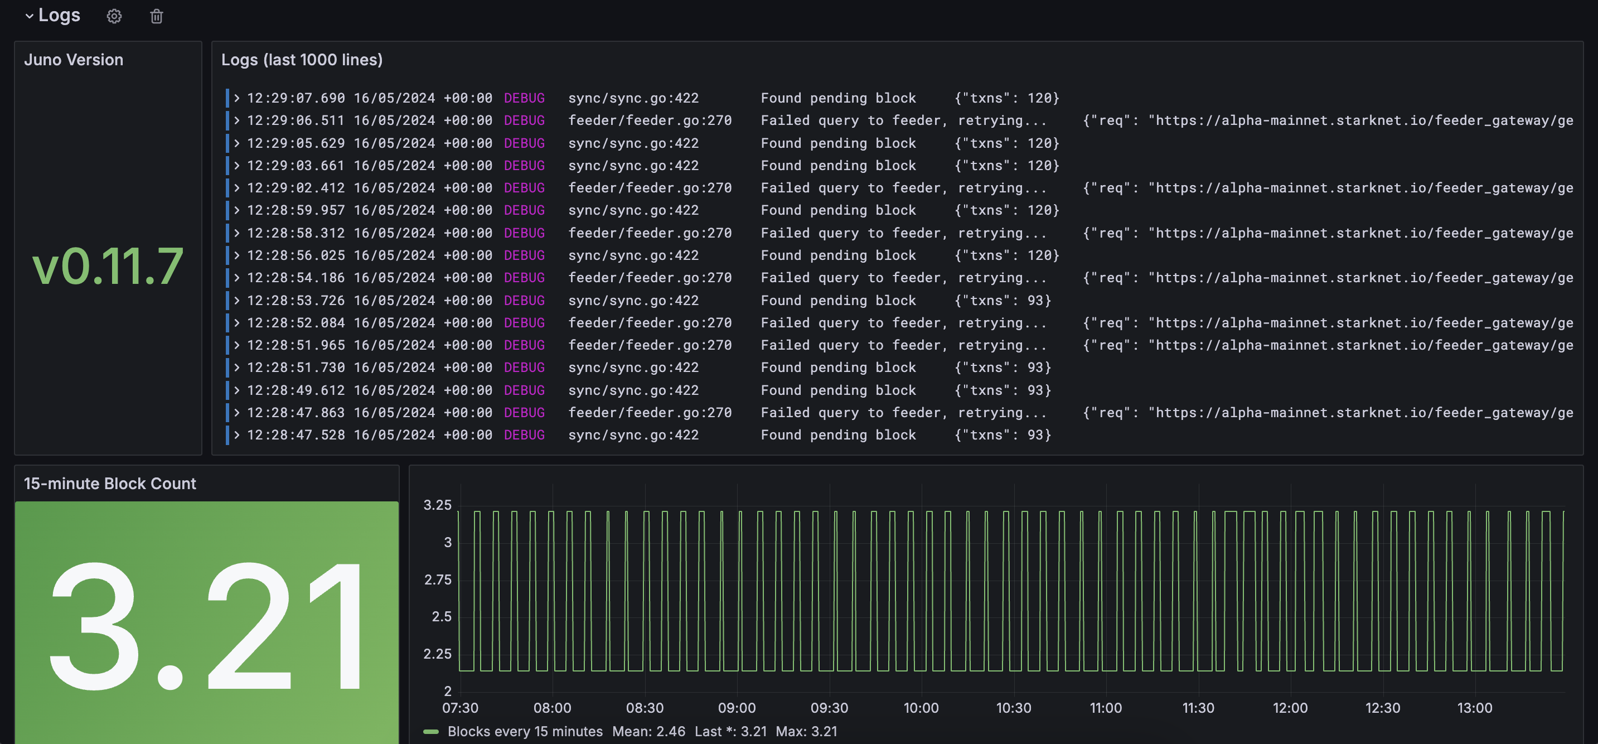Viewport: 1598px width, 744px height.
Task: Expand log line at 12:28:53.726
Action: coord(236,300)
